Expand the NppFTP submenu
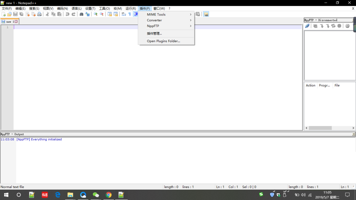 click(166, 26)
